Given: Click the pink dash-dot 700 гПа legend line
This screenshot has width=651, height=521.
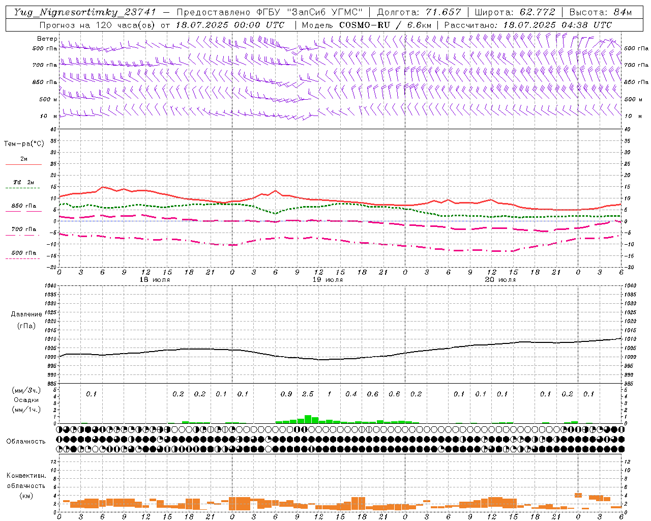Looking at the screenshot, I should click(23, 235).
